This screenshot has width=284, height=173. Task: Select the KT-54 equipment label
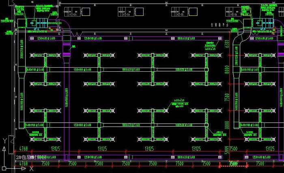(127, 14)
